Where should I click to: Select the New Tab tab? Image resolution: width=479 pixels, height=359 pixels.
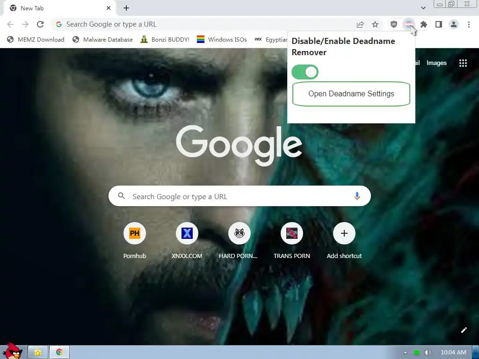click(59, 8)
